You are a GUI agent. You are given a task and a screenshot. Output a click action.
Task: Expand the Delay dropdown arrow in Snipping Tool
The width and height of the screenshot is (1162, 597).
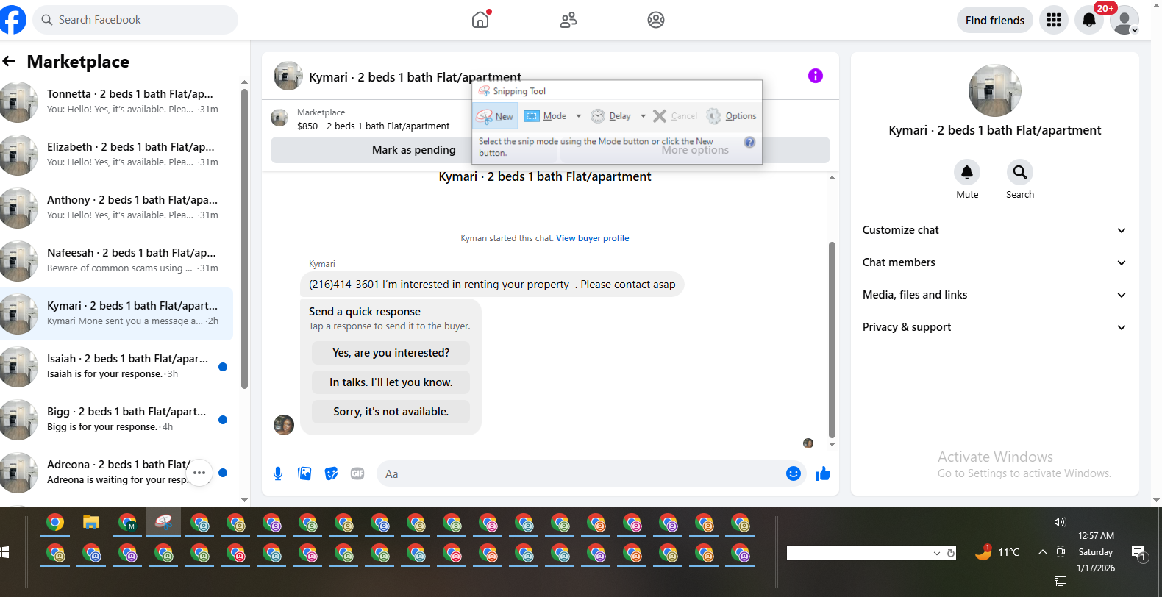[644, 116]
